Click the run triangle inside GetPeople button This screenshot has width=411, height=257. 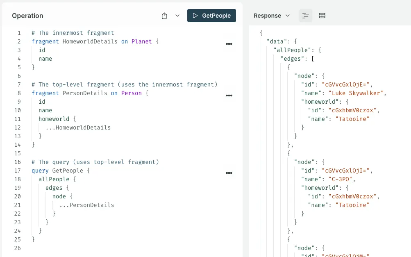pos(195,15)
